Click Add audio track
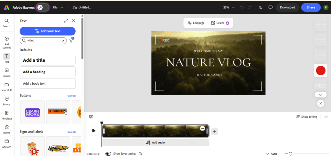The image size is (331, 156). pyautogui.click(x=155, y=142)
